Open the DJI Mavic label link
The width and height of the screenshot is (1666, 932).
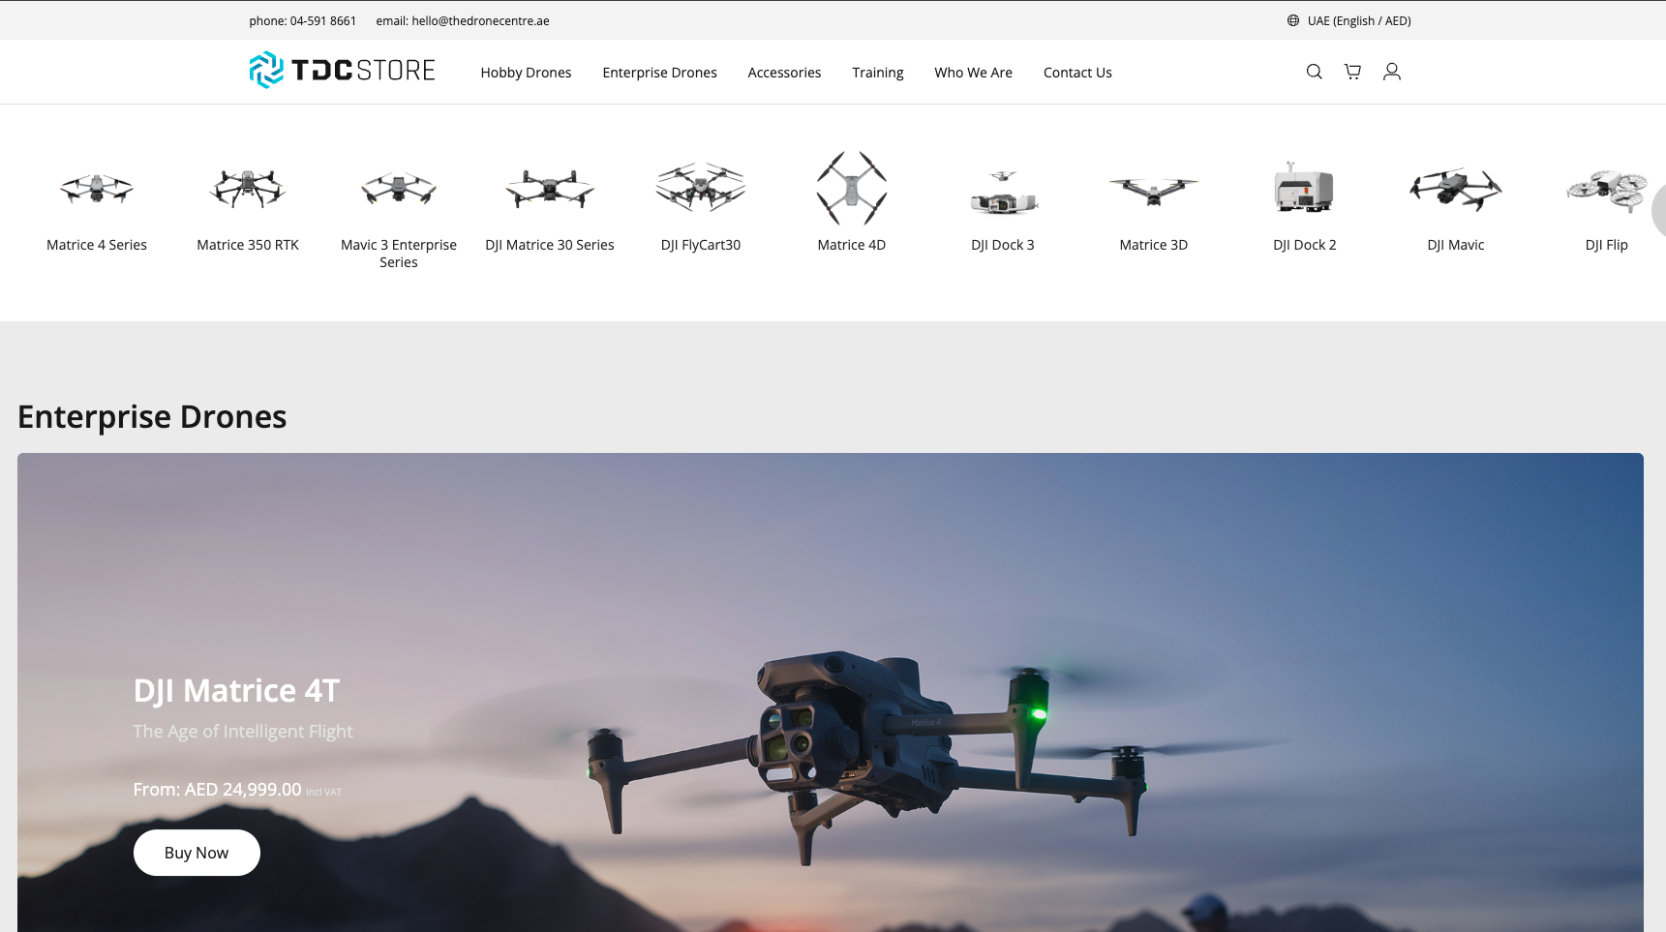click(1456, 245)
